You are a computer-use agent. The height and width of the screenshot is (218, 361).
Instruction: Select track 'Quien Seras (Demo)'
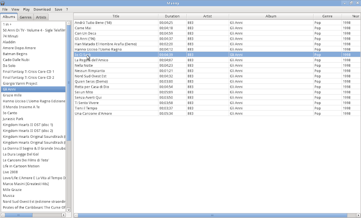click(91, 82)
